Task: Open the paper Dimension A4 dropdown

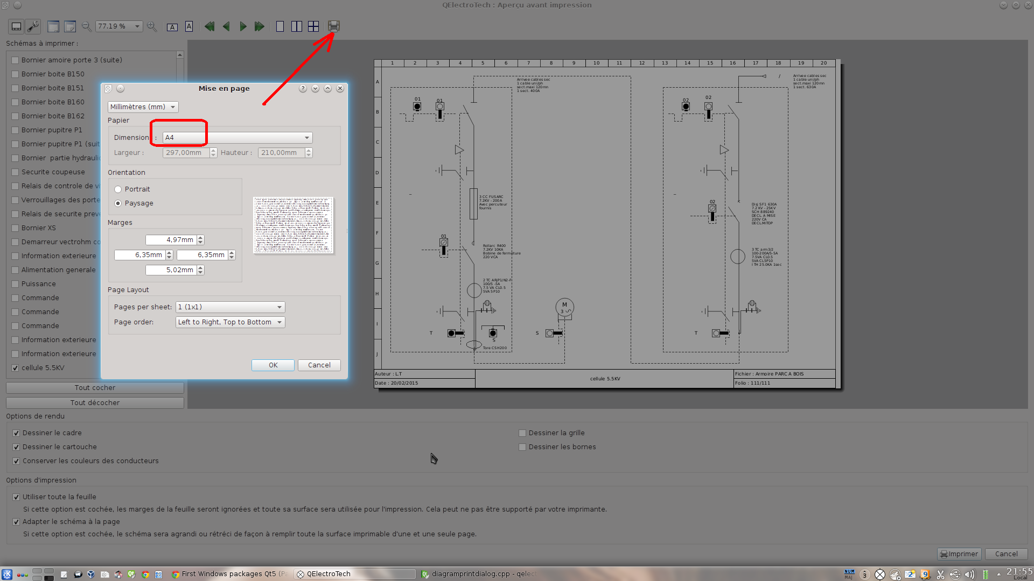Action: pyautogui.click(x=237, y=138)
